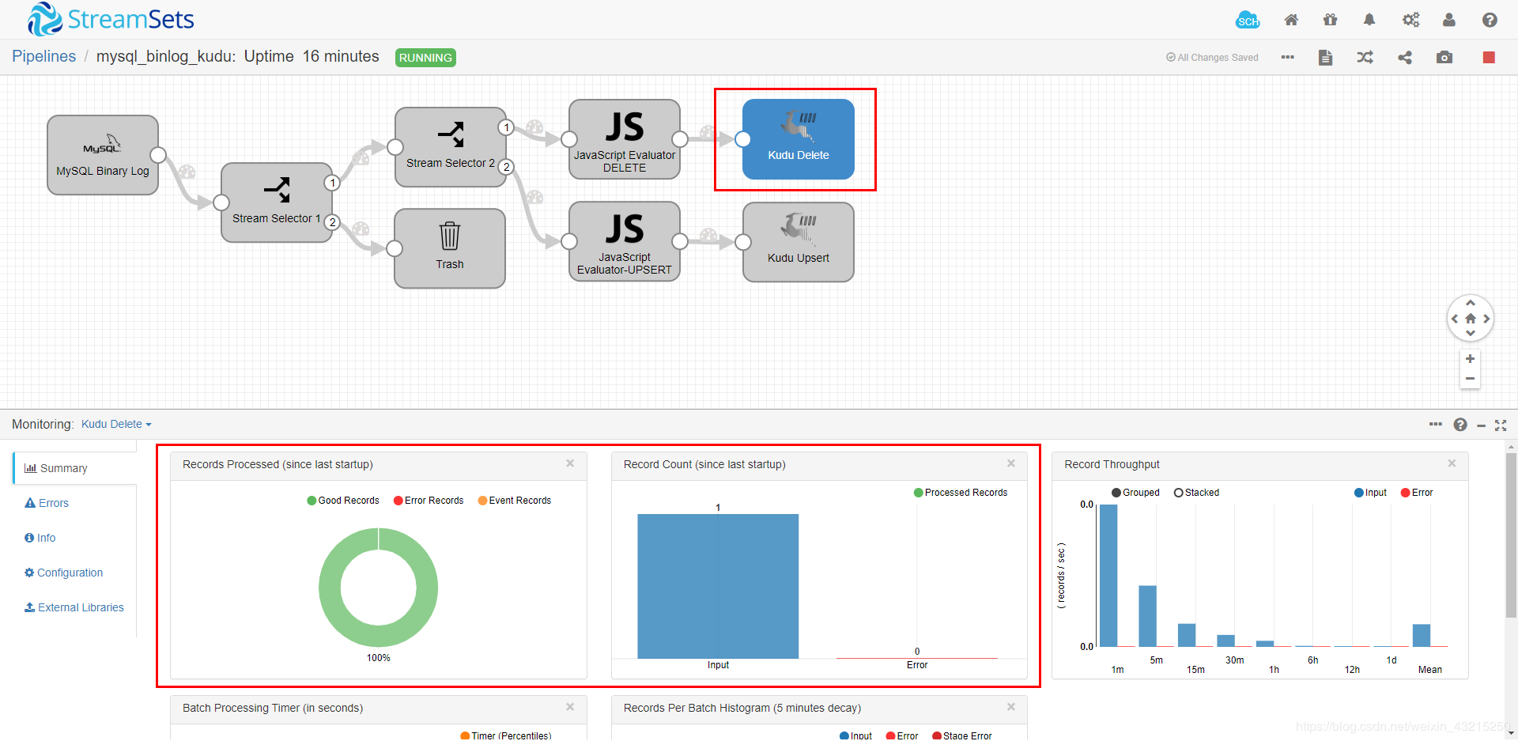Stop the running pipeline
Viewport: 1518px width, 741px height.
click(1490, 57)
